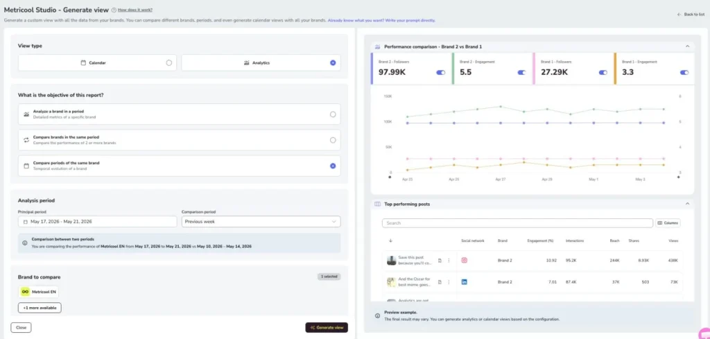Toggle the Brand 1 Followers switch

point(603,72)
